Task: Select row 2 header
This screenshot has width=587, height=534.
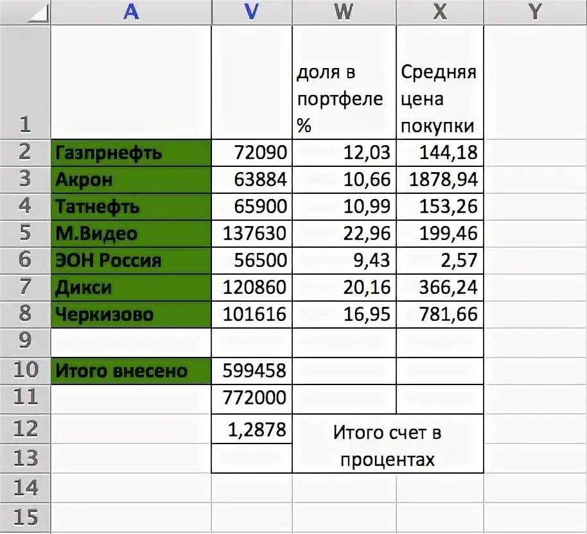Action: (x=25, y=153)
